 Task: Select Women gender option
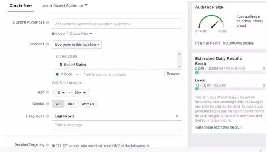pyautogui.click(x=88, y=104)
